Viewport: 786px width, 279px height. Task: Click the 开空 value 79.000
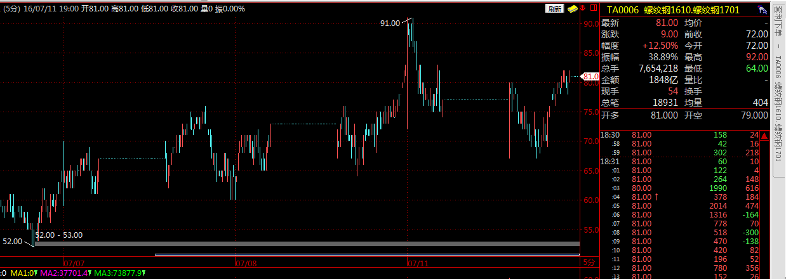click(x=754, y=115)
